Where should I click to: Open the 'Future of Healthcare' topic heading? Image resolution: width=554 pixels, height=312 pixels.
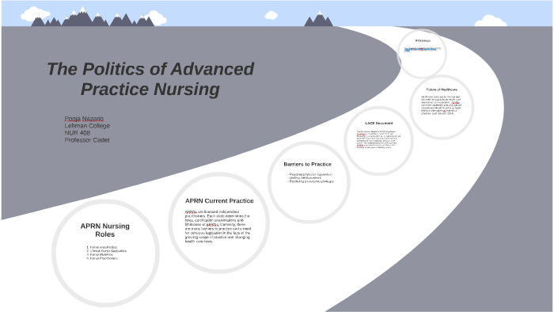pos(442,89)
